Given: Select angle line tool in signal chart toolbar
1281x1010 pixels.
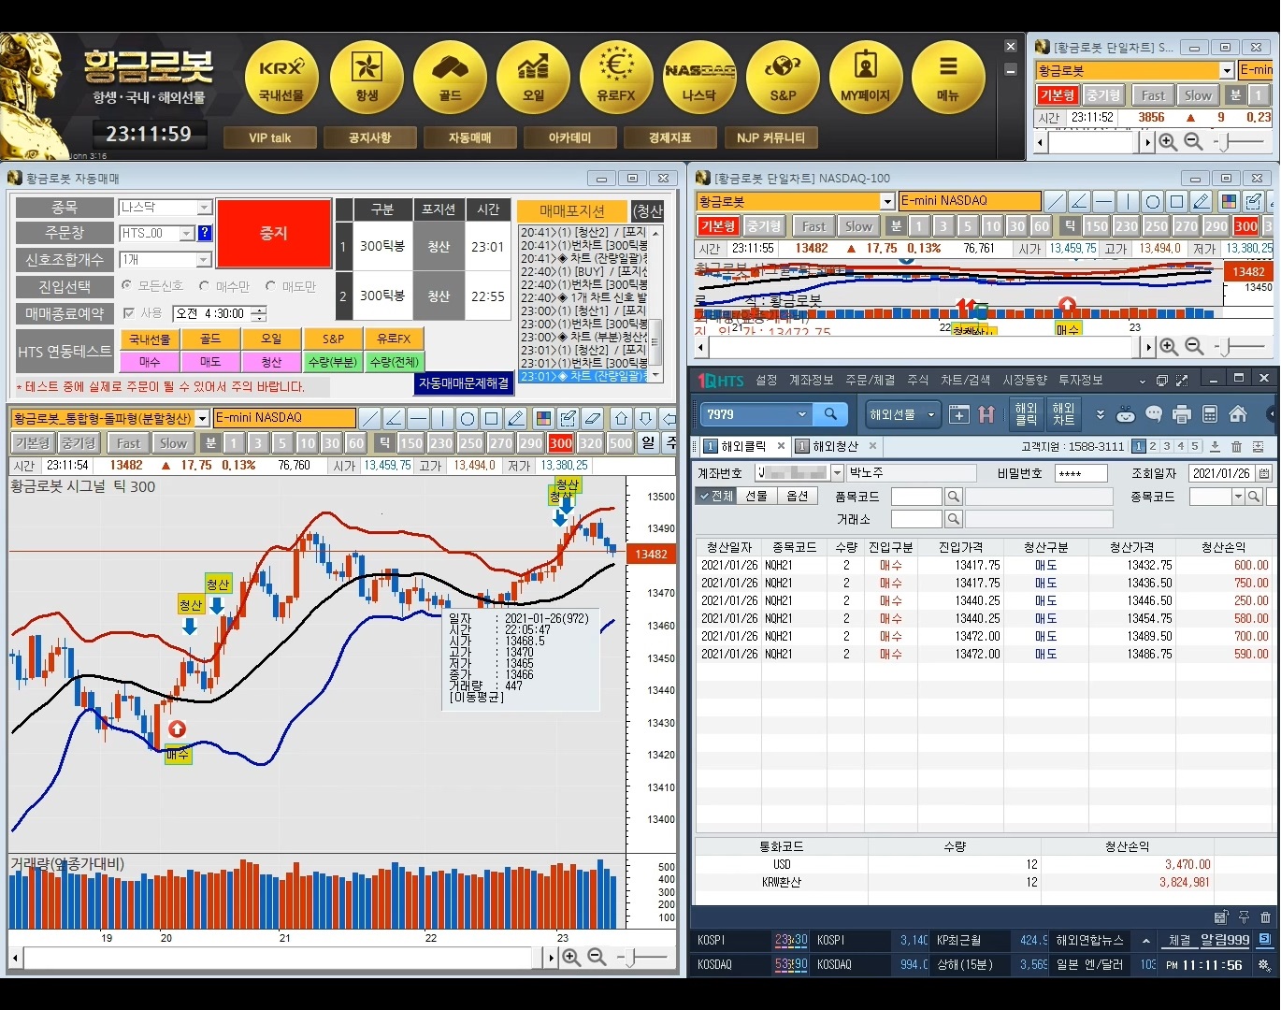Looking at the screenshot, I should click(395, 418).
